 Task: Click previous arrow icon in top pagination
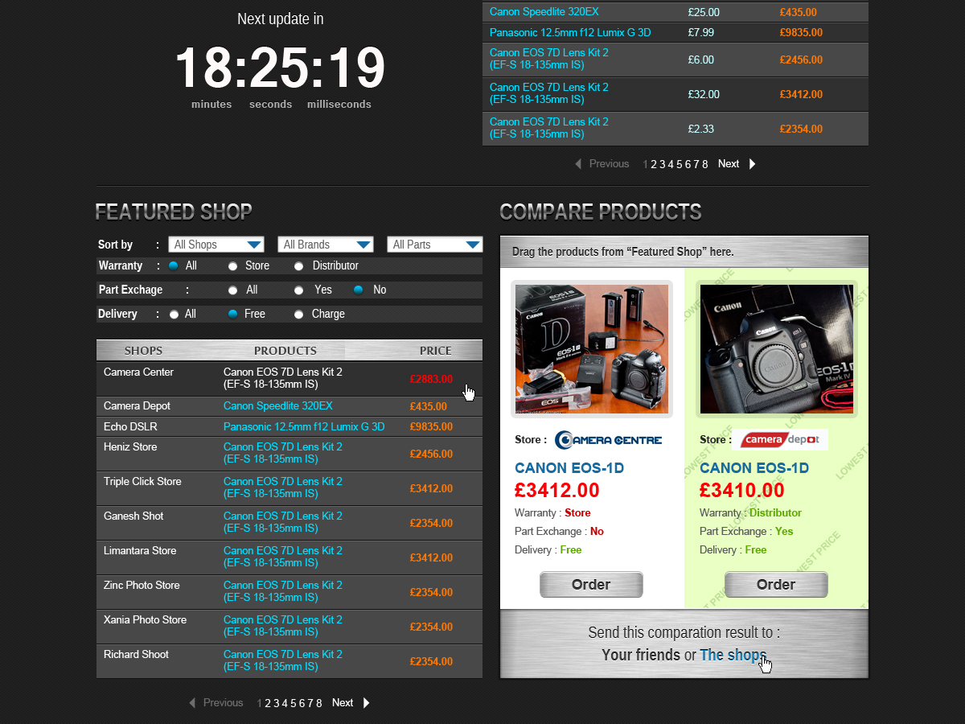tap(578, 164)
